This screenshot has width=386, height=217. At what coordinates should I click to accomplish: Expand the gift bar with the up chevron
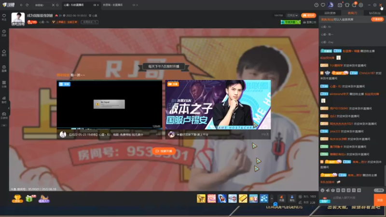tap(272, 198)
